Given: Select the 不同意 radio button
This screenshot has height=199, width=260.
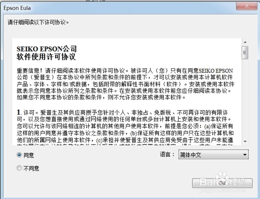Looking at the screenshot, I should click(x=19, y=168).
